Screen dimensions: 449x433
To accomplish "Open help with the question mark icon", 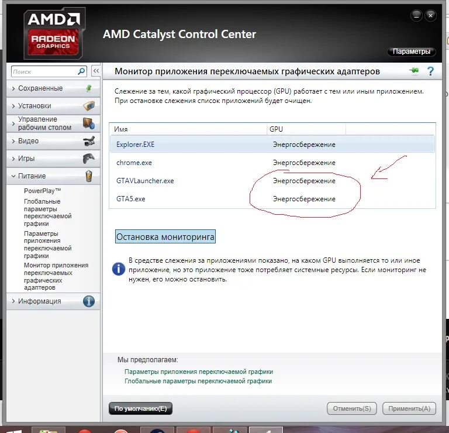I will coord(430,71).
